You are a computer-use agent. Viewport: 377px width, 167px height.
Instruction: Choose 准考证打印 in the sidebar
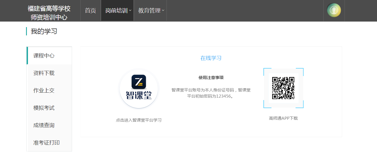tap(47, 143)
